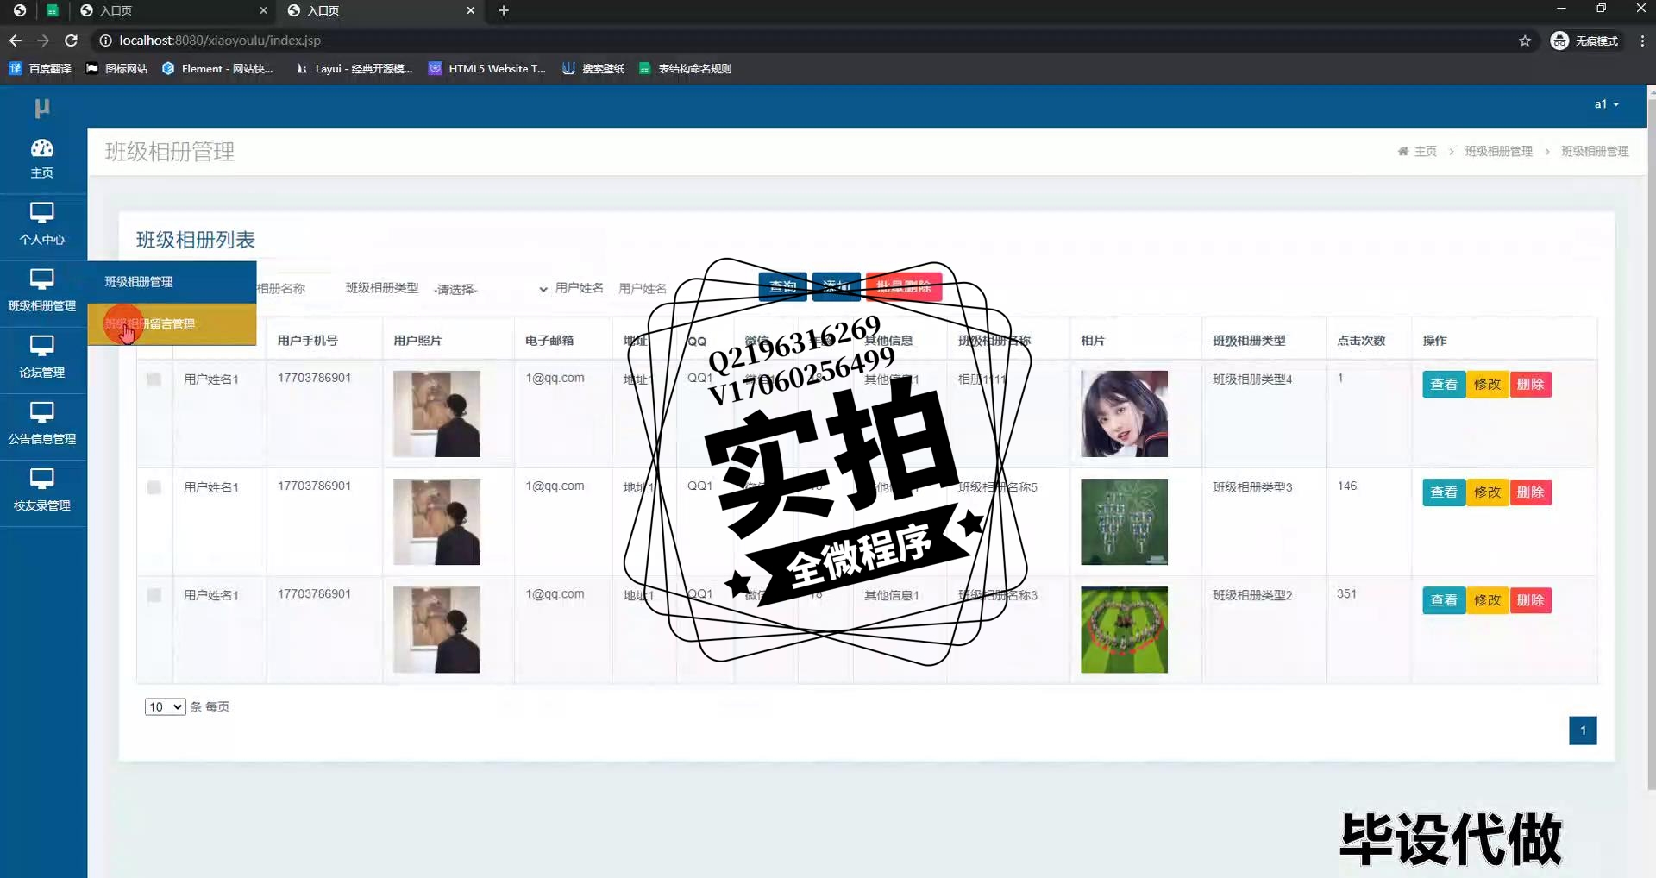Open the heart formation photo thumbnail

[1124, 630]
